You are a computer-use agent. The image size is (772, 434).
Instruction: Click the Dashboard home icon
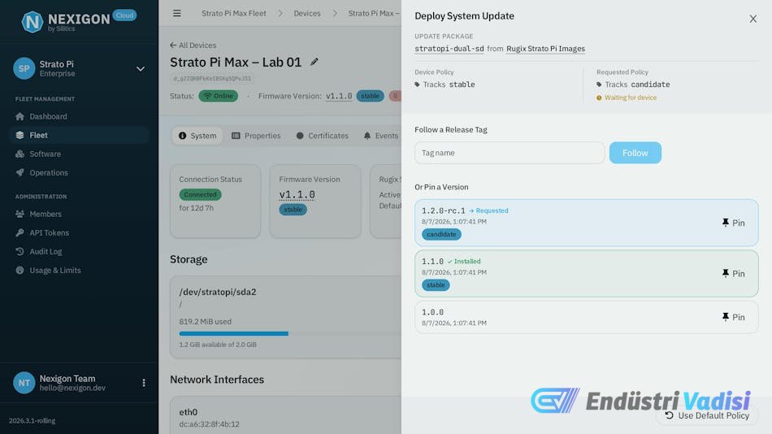[20, 116]
